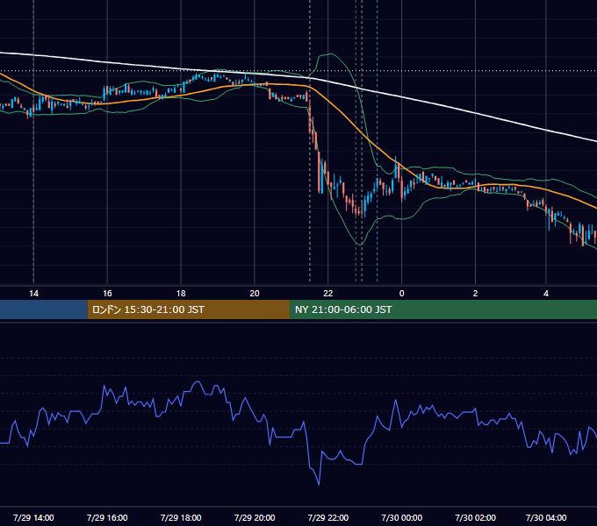
Task: Click the '7/30 02:00' label on indicator axis
Action: click(475, 517)
